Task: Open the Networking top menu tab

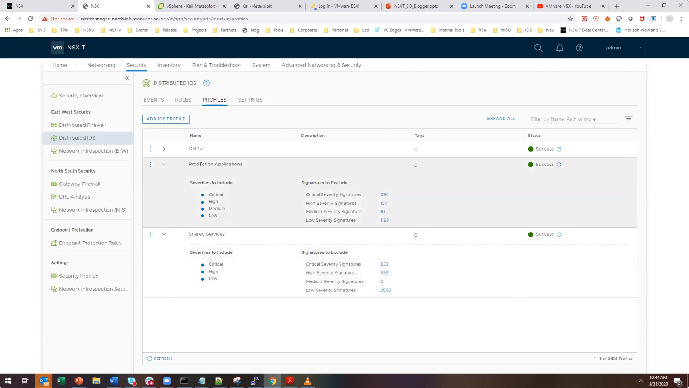Action: (x=101, y=65)
